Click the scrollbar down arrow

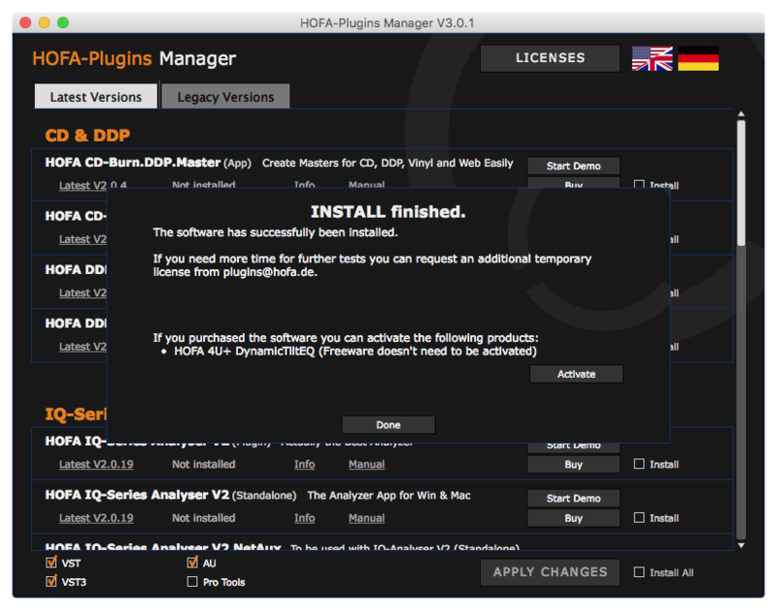pos(741,546)
